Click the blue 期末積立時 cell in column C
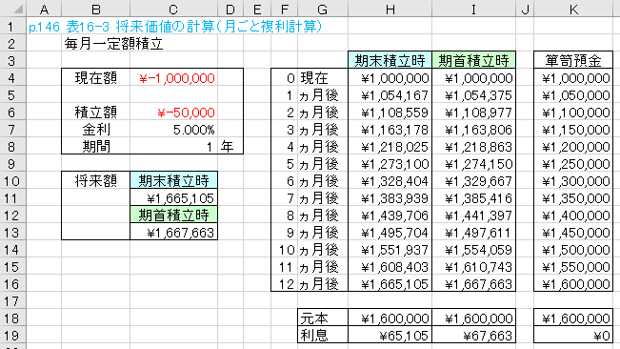 (173, 181)
